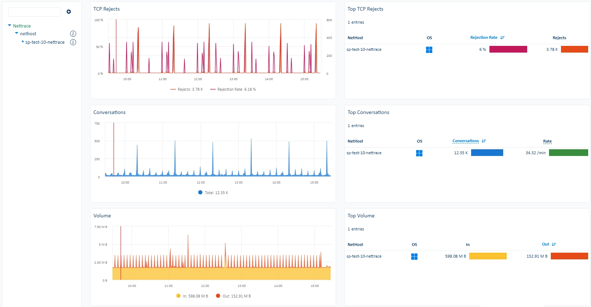Click "1 entries" under Top Conversations

click(356, 126)
